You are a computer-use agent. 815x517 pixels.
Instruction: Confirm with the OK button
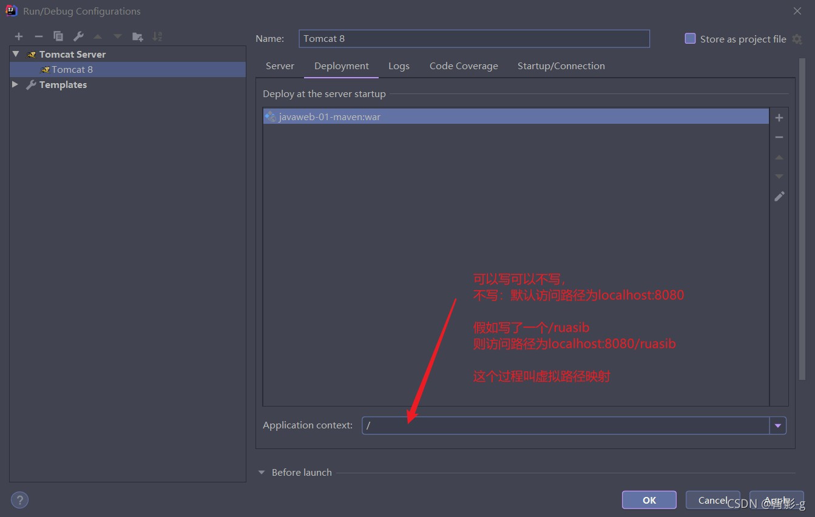[x=649, y=500]
